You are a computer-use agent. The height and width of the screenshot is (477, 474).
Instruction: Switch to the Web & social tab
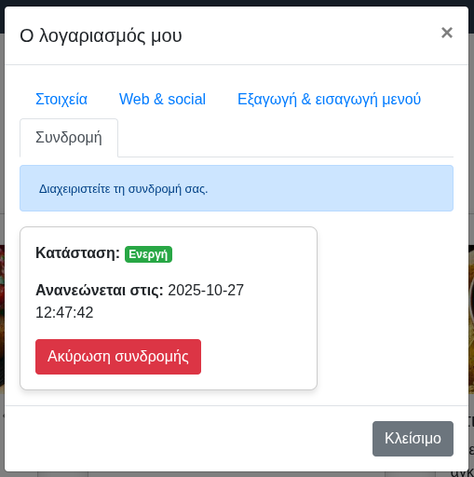point(162,99)
